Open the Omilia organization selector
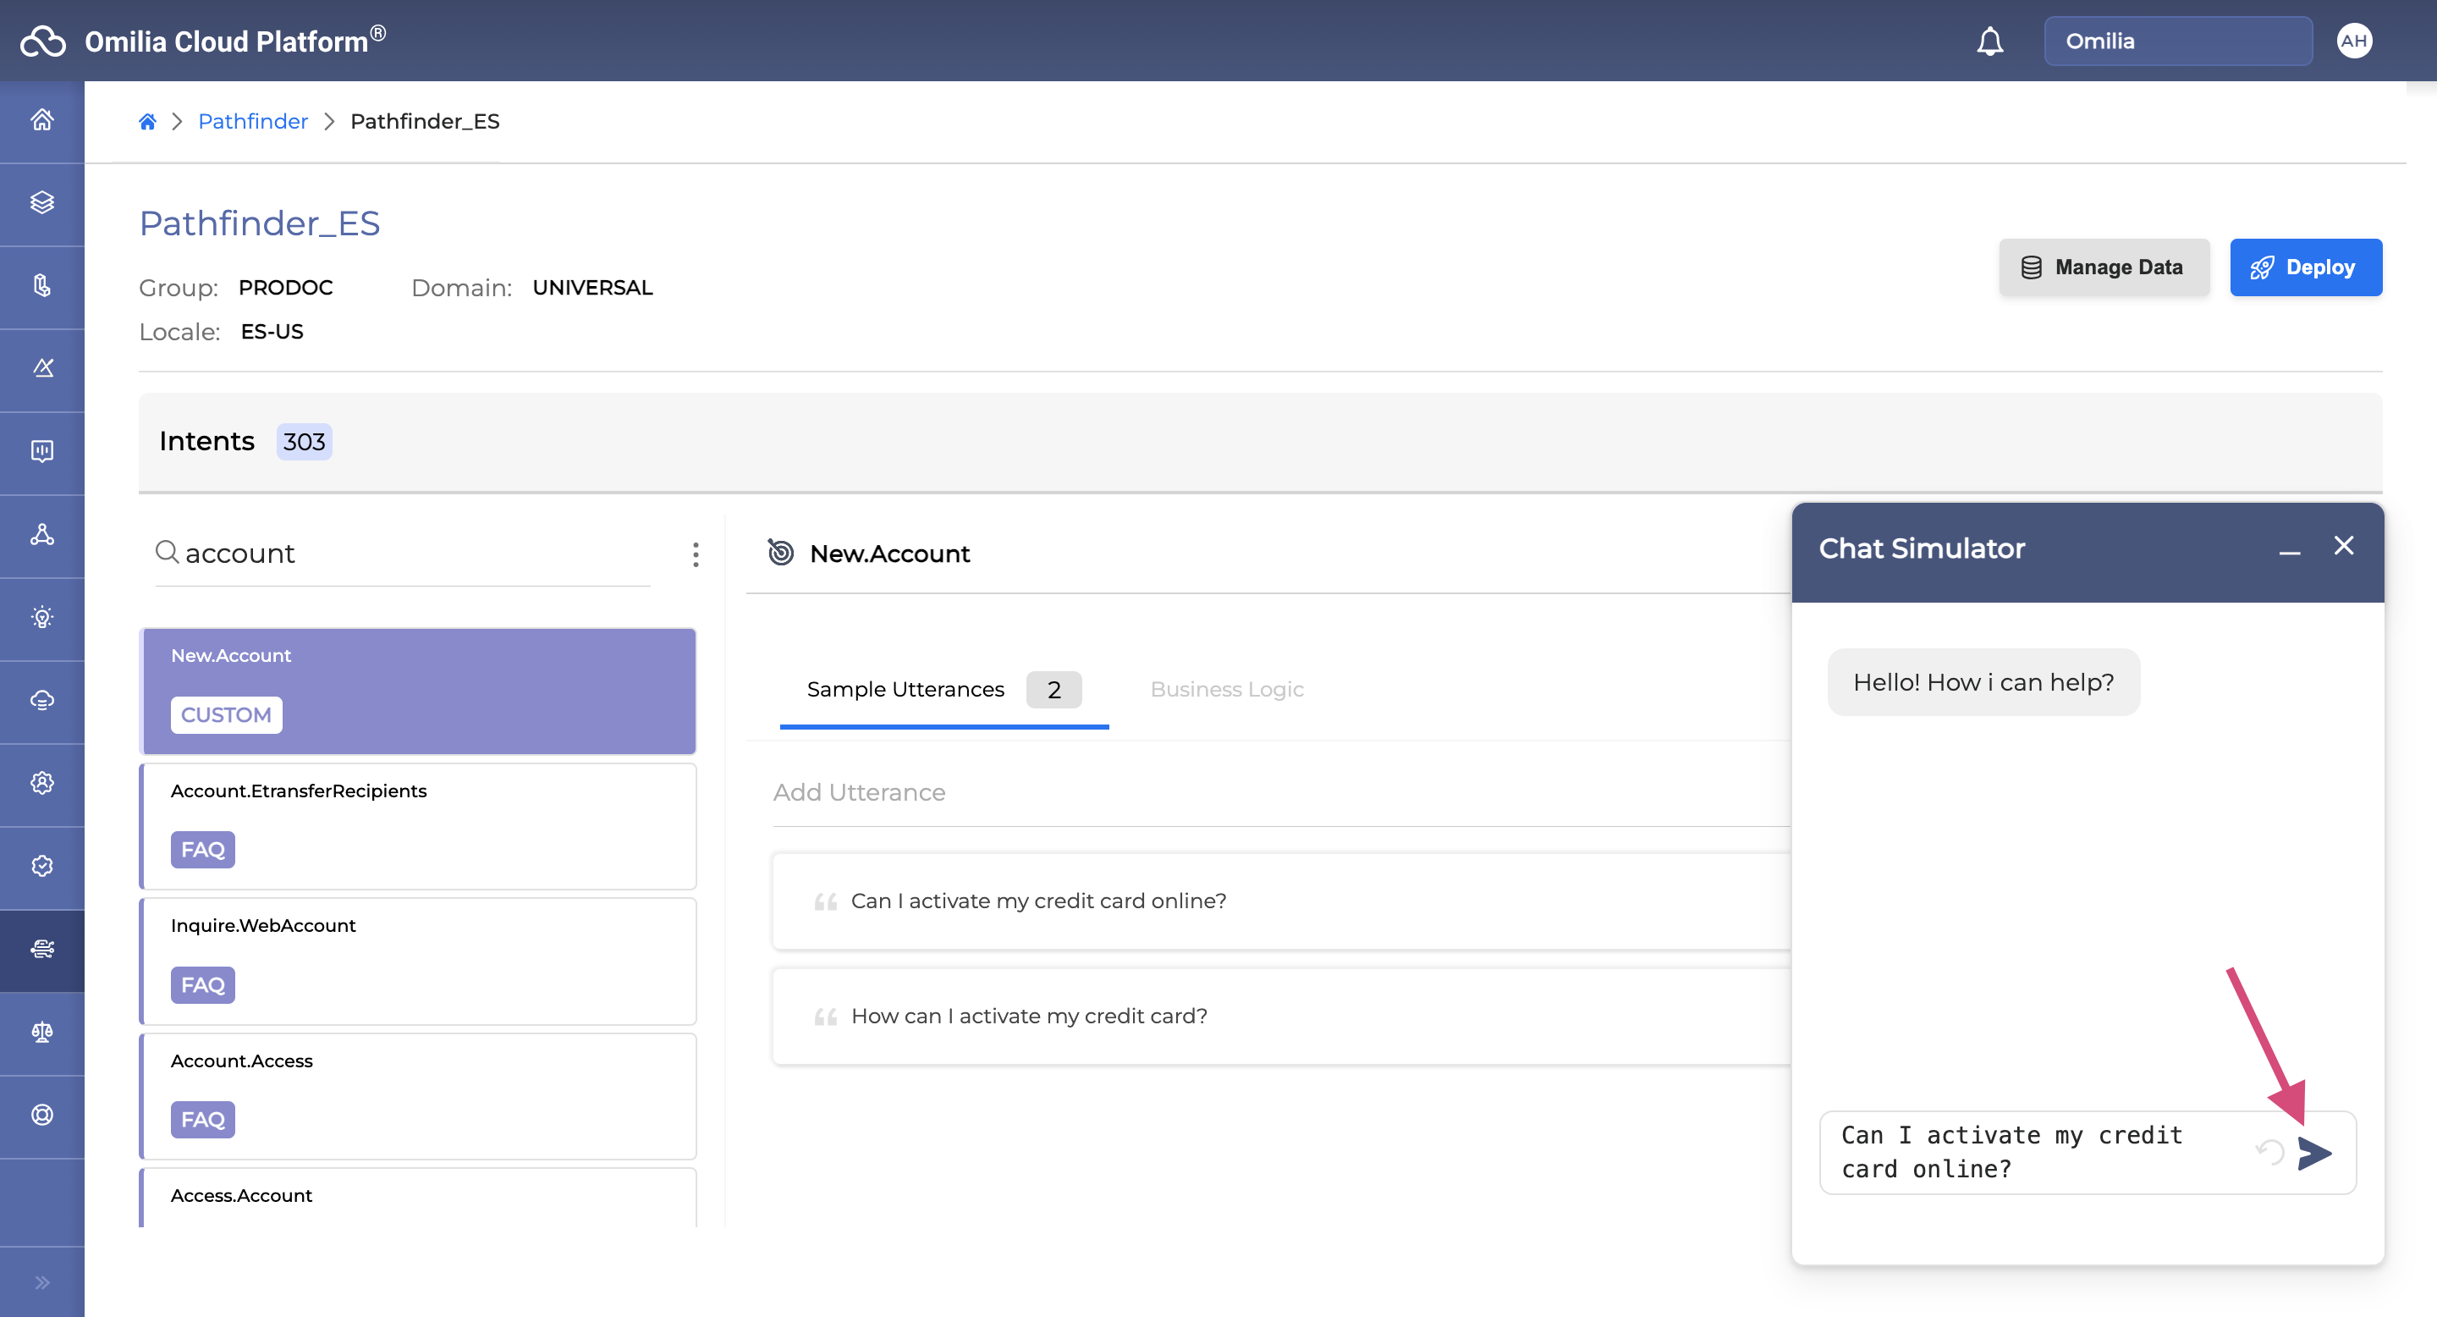The width and height of the screenshot is (2437, 1317). (x=2177, y=41)
